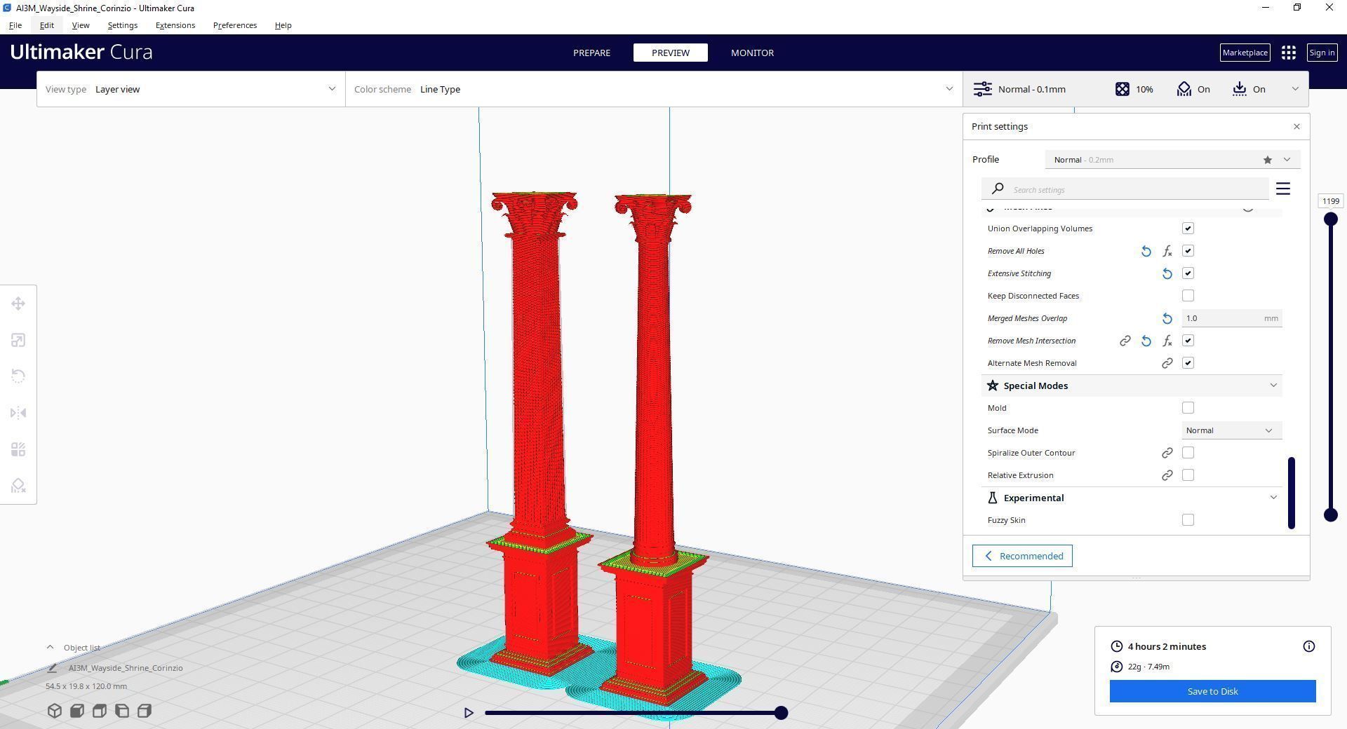This screenshot has width=1347, height=729.
Task: Click the top handle of layer slider
Action: click(x=1330, y=219)
